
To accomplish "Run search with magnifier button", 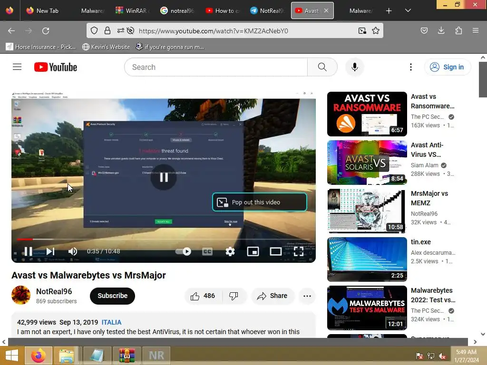I will click(x=322, y=67).
